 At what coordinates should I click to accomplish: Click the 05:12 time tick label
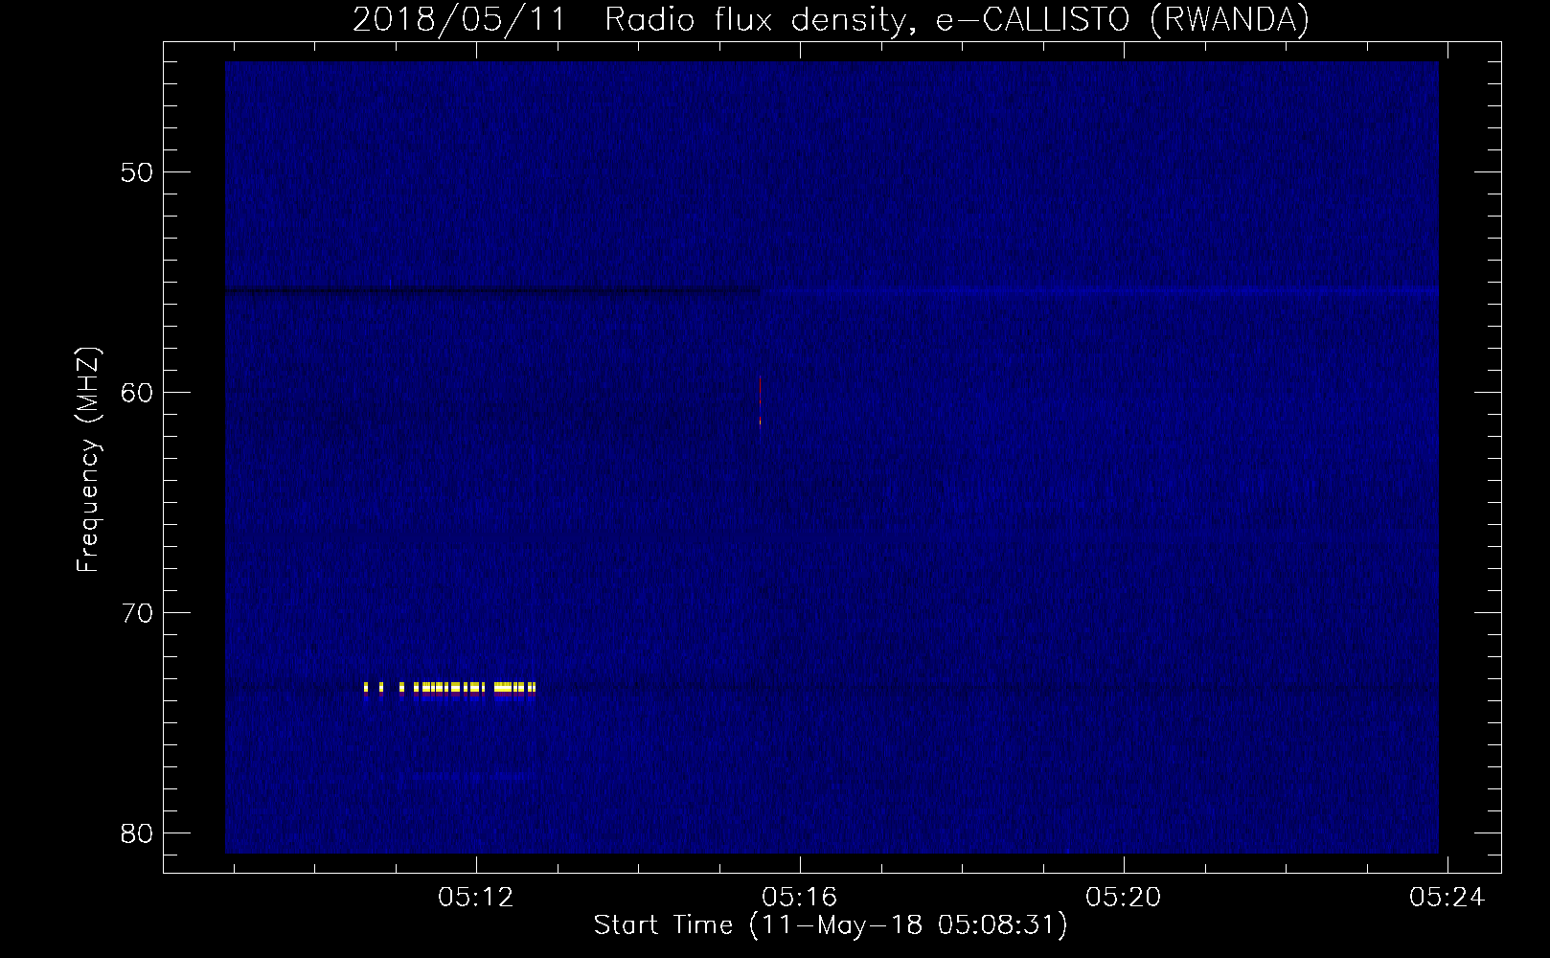pyautogui.click(x=476, y=898)
